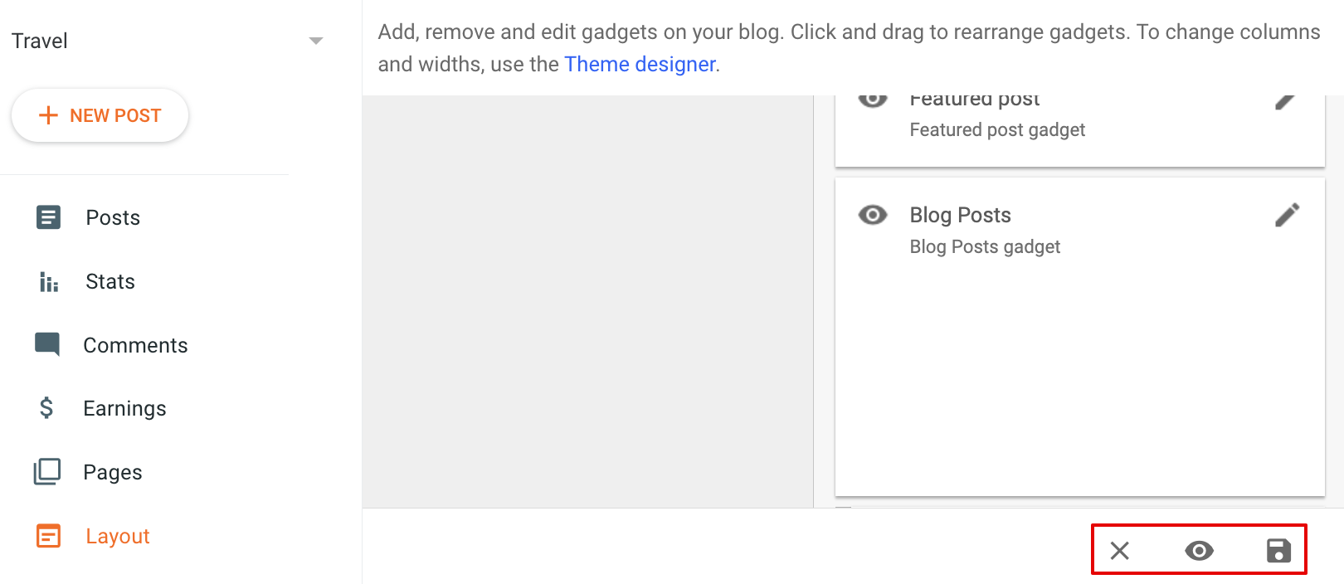The image size is (1344, 584).
Task: Create a NEW POST
Action: [100, 115]
